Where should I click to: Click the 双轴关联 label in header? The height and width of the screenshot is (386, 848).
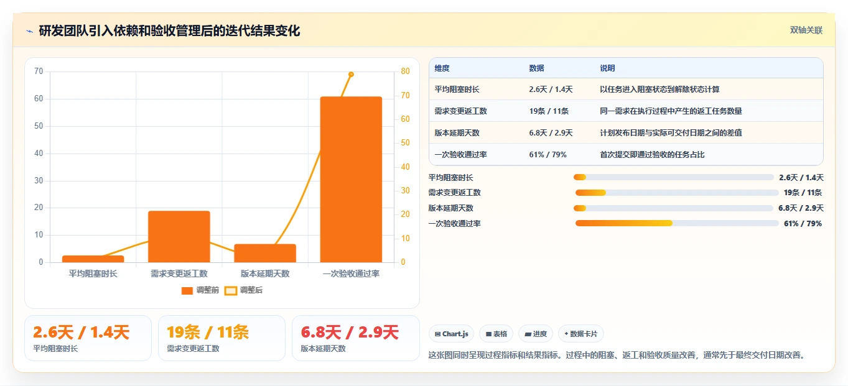click(x=806, y=30)
